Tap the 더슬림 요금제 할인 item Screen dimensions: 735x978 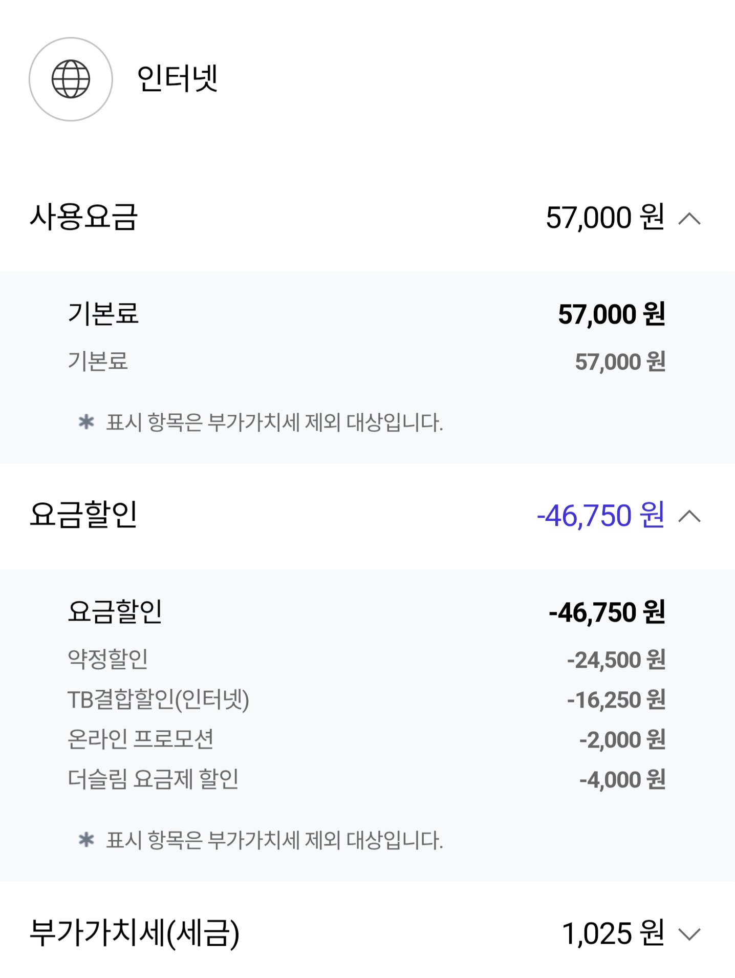tap(153, 779)
